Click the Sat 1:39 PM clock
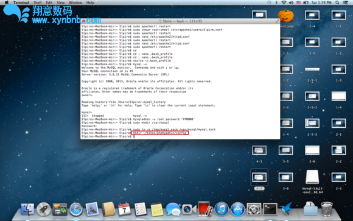This screenshot has width=353, height=221. (x=321, y=2)
